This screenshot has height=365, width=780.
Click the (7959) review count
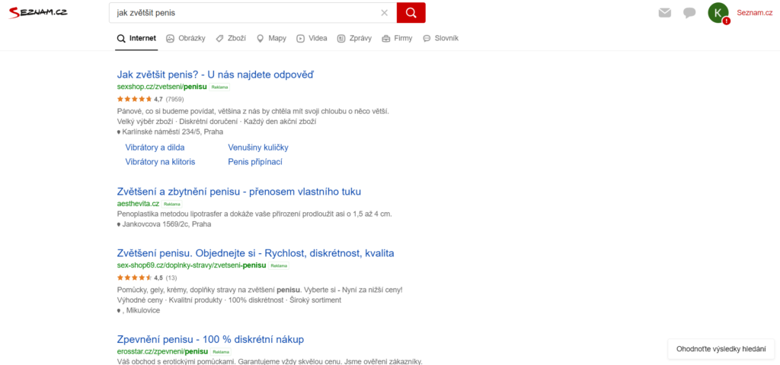(174, 99)
